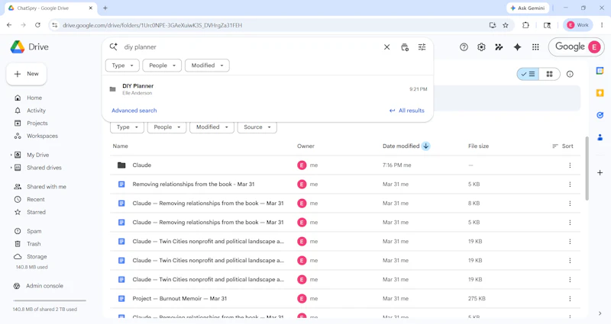Open Calendar in side panel
The image size is (611, 324).
point(600,71)
